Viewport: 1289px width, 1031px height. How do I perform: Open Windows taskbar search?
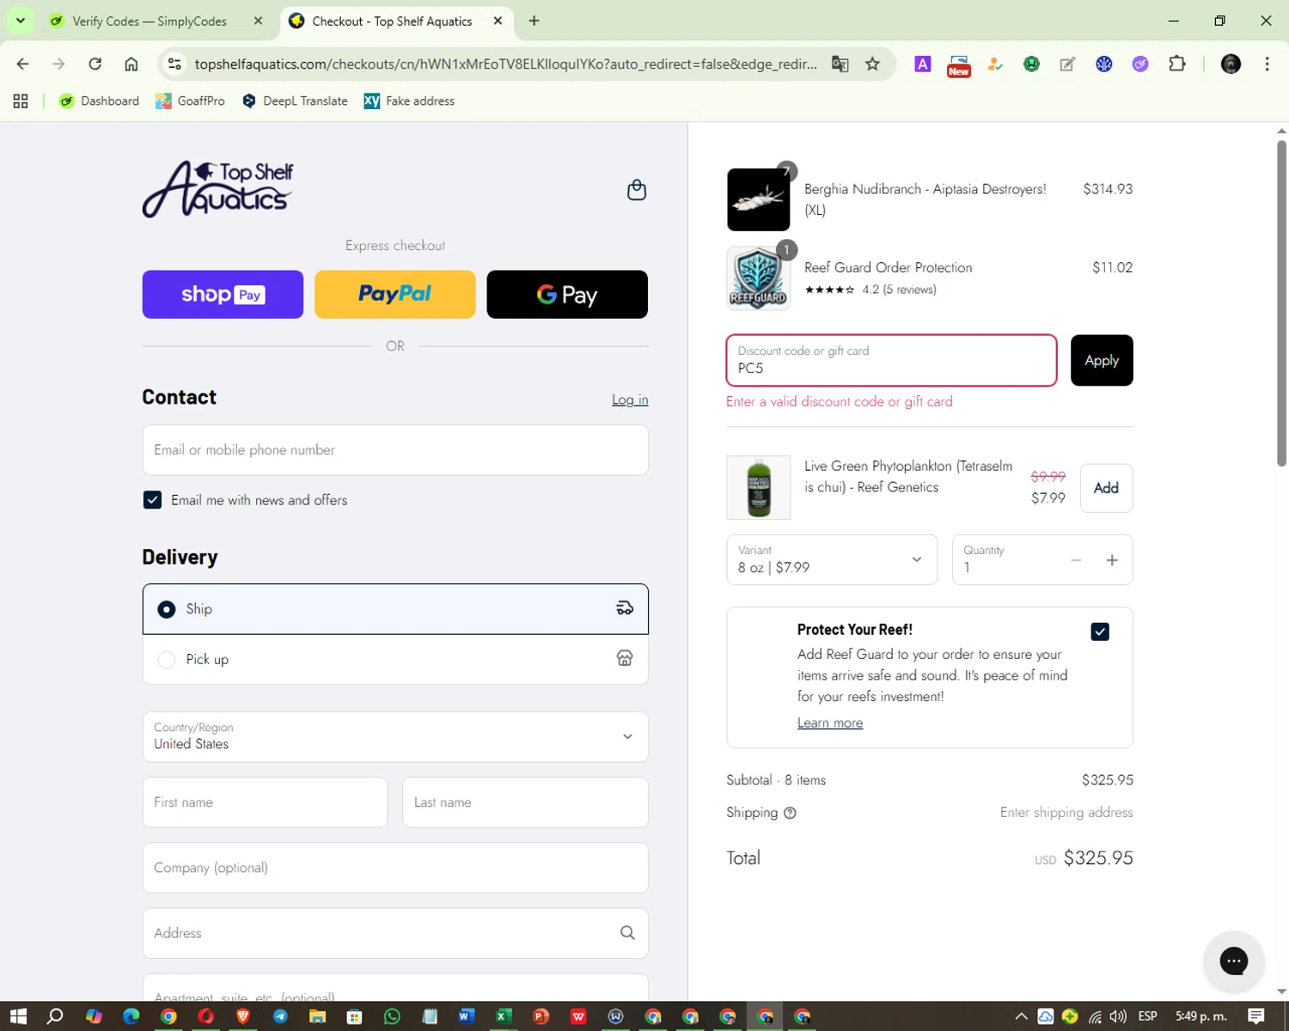tap(55, 1016)
